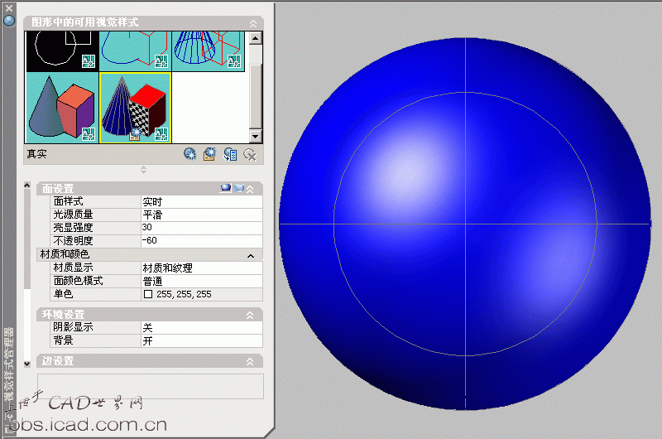Collapse the 图形中的可用视觉样式 panel
Screen dimensions: 662x439
[x=252, y=22]
